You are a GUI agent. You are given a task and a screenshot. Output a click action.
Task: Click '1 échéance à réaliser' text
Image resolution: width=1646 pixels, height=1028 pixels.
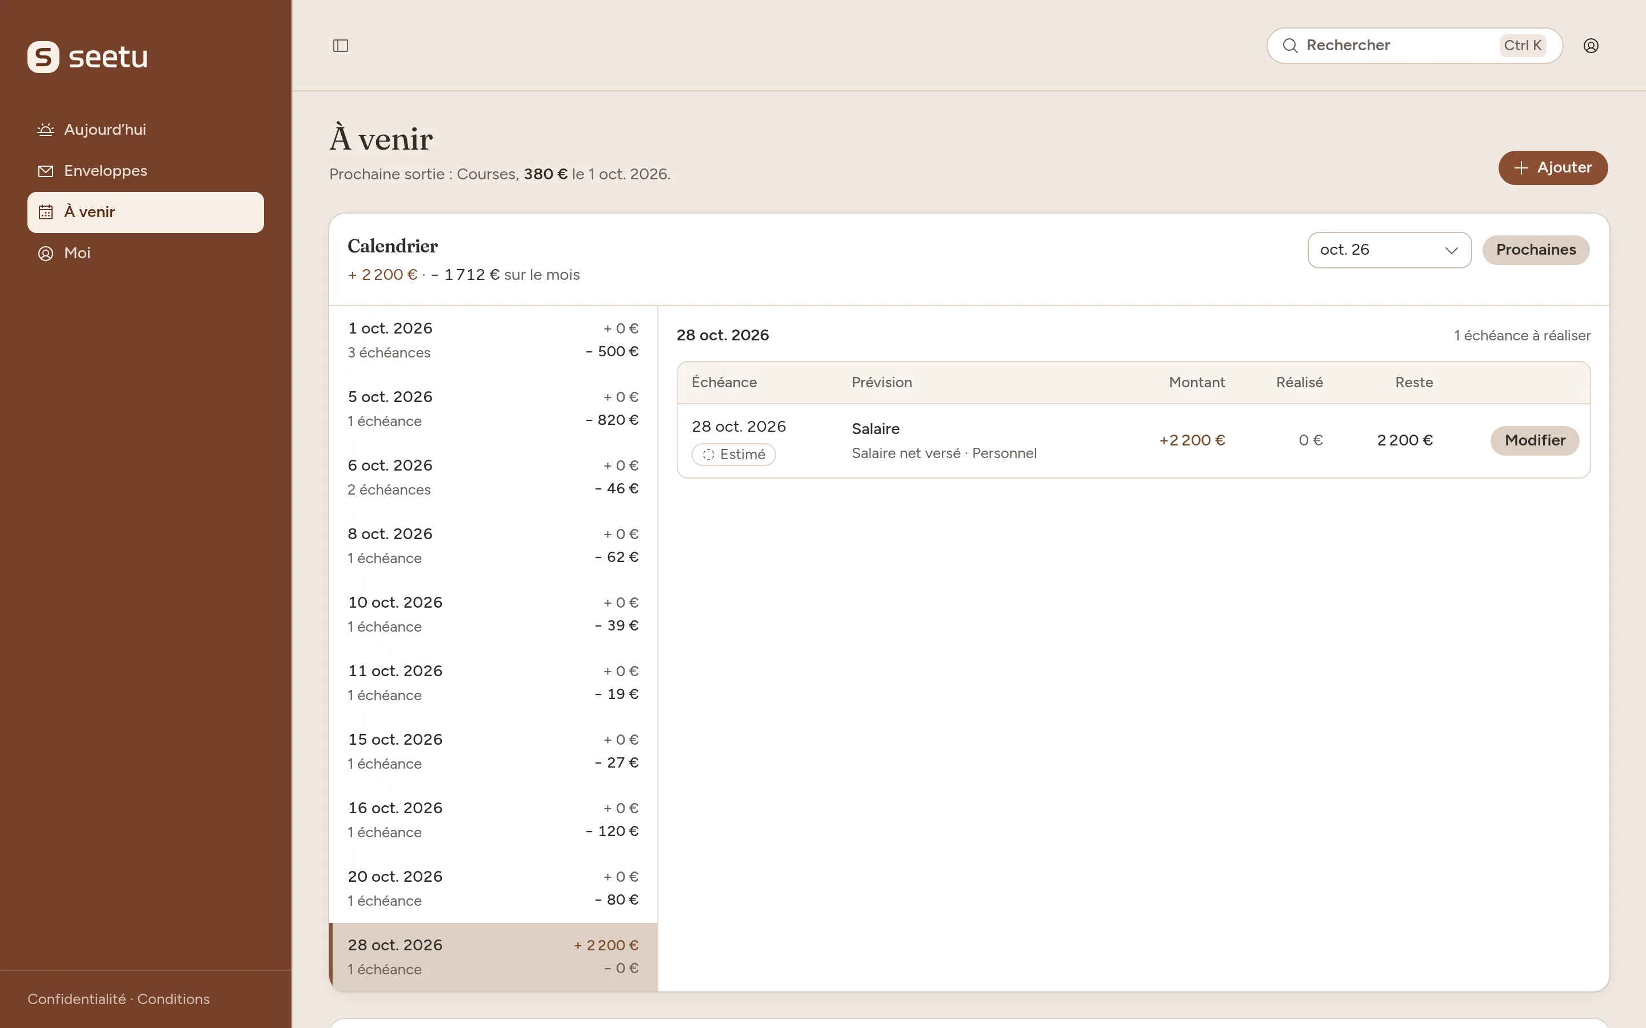coord(1522,336)
